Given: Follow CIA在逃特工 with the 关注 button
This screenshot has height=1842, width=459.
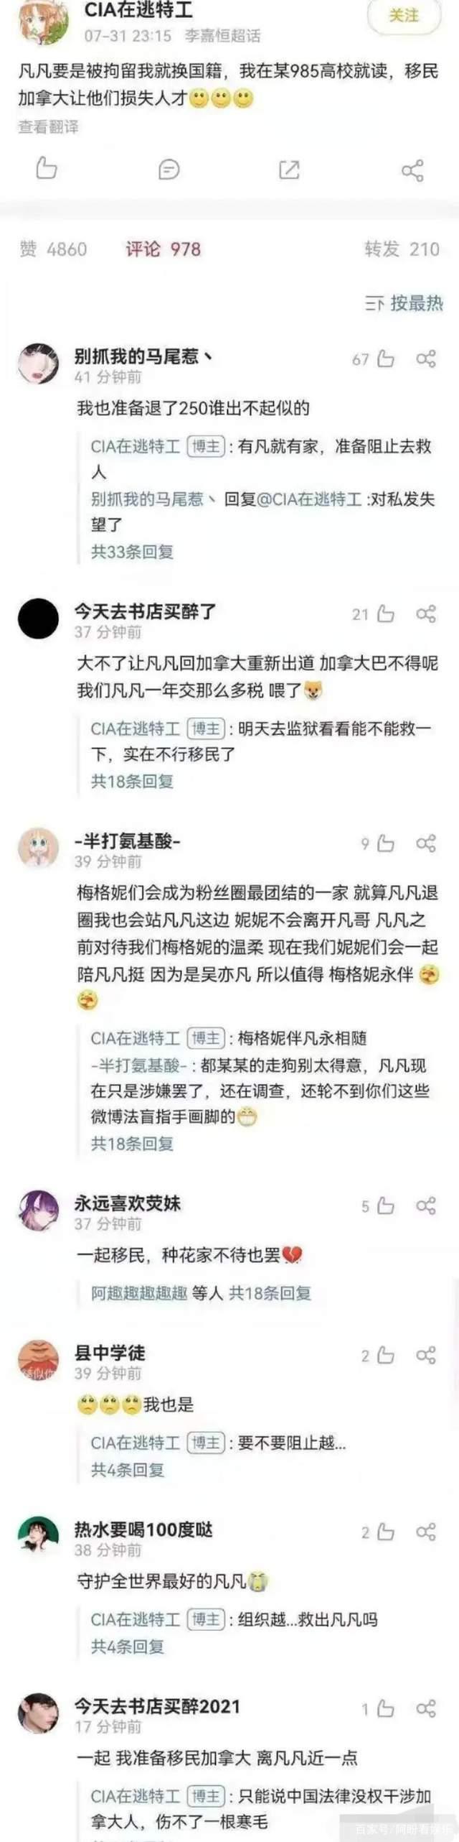Looking at the screenshot, I should [404, 16].
